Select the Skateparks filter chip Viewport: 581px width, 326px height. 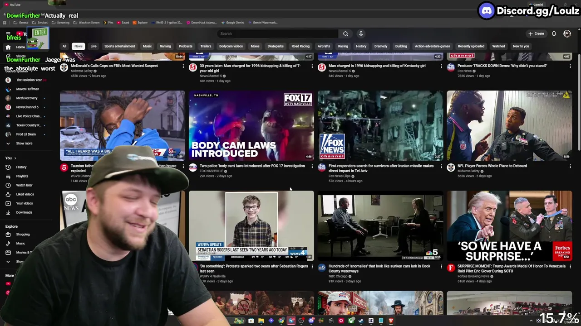pyautogui.click(x=276, y=46)
